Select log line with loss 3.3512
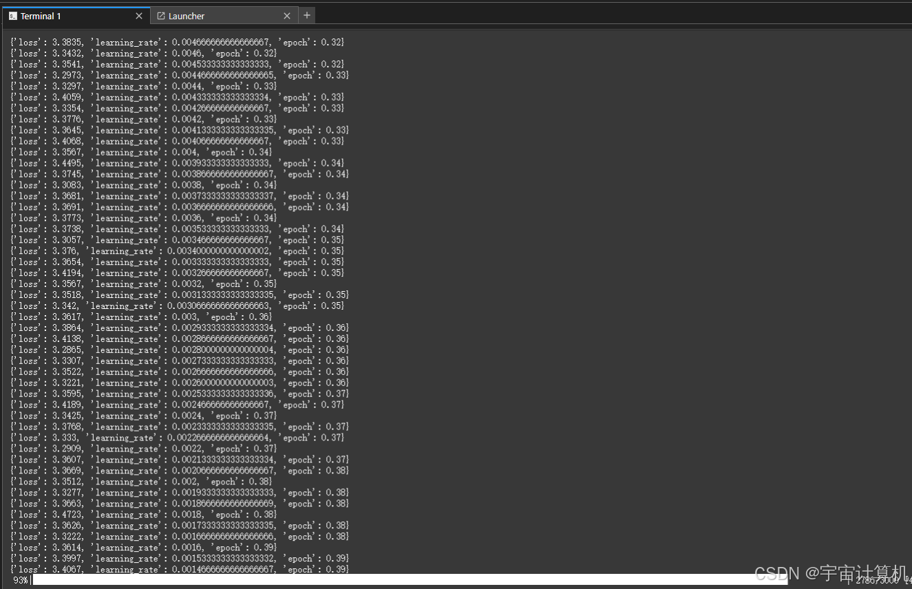912x589 pixels. tap(141, 482)
